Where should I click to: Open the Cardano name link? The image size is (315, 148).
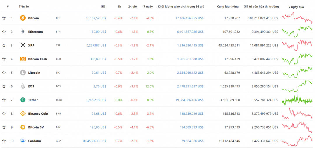34,141
